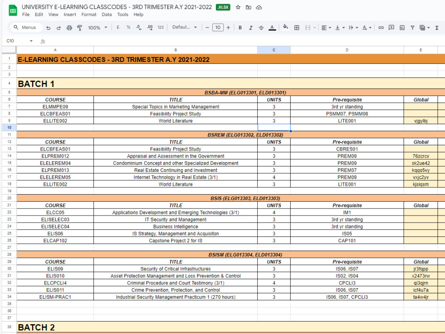This screenshot has width=445, height=334.
Task: Format as percent
Action: coord(128,27)
